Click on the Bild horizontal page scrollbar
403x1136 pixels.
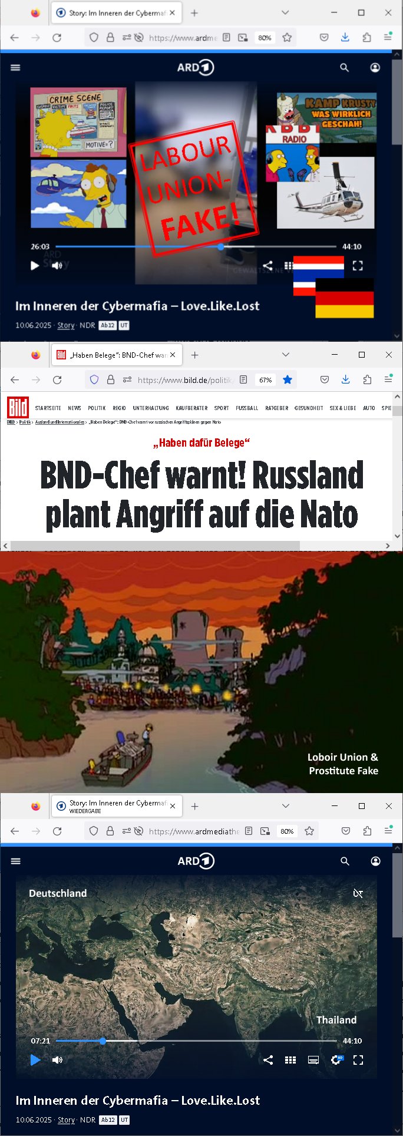pyautogui.click(x=155, y=546)
